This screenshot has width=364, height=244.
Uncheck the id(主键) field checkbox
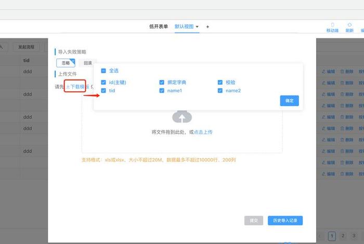click(103, 82)
